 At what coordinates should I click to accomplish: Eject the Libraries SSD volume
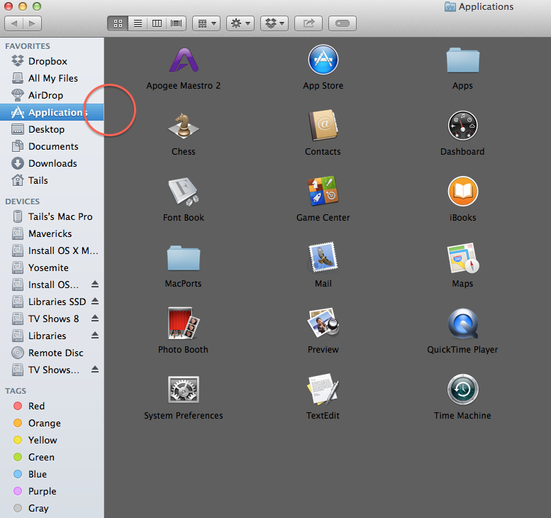click(x=95, y=302)
